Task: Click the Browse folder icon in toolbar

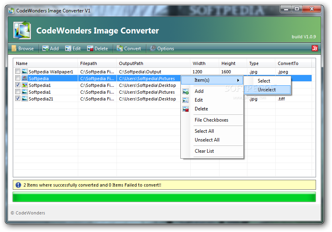Action: [x=14, y=48]
